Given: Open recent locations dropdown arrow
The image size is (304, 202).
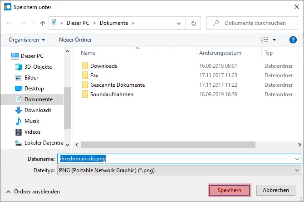Looking at the screenshot, I should [x=33, y=23].
